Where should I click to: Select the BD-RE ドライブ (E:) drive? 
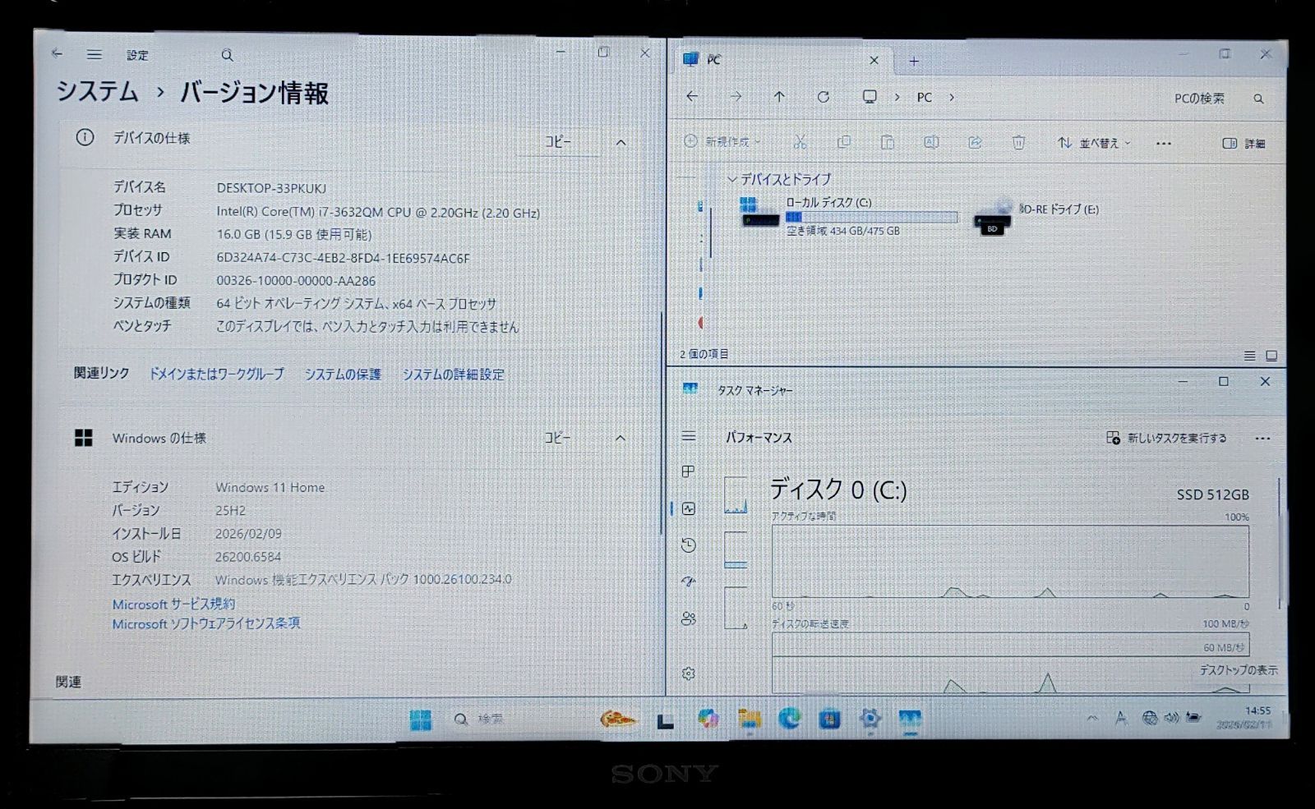(x=1037, y=216)
